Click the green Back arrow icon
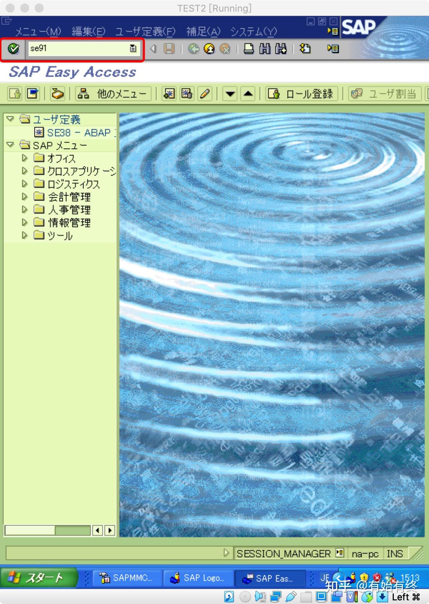Image resolution: width=429 pixels, height=604 pixels. tap(193, 49)
